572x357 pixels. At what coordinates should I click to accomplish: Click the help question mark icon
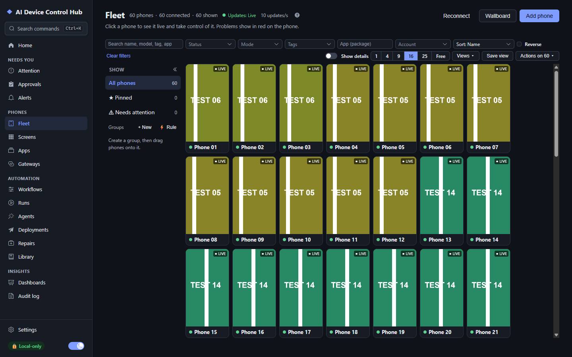[297, 15]
